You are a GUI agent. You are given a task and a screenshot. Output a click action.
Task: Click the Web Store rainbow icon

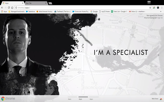point(161,99)
